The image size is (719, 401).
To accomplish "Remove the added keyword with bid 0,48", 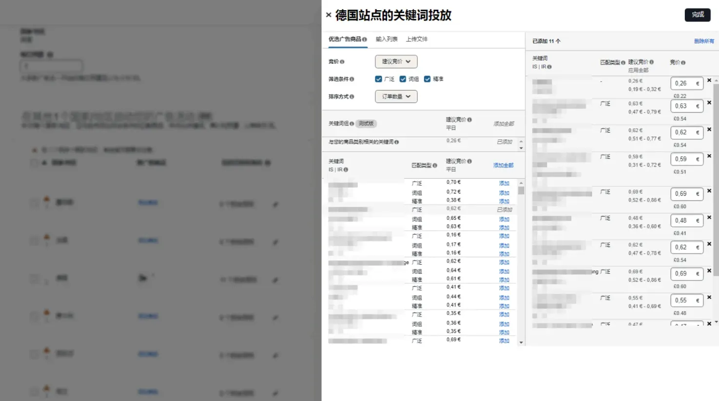I will [709, 217].
